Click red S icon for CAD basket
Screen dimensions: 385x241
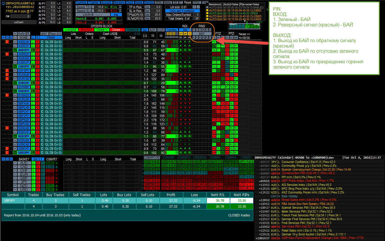38,167
